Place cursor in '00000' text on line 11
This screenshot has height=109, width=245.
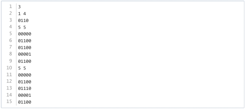[x=25, y=75]
